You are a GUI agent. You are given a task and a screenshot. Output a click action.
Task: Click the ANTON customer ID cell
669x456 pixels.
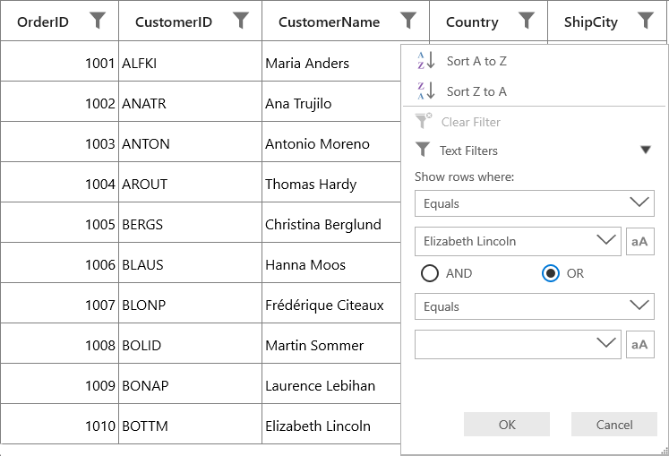tap(190, 142)
